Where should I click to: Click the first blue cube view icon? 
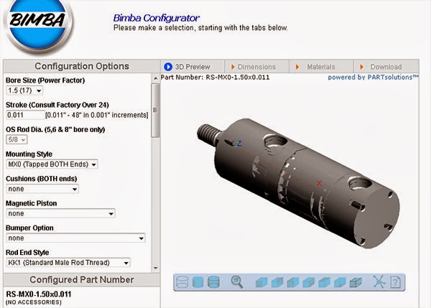[261, 282]
